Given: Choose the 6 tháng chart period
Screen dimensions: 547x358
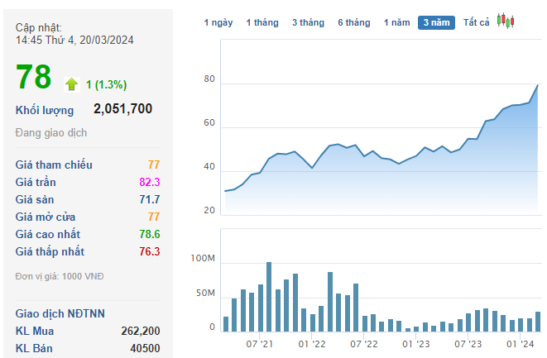Looking at the screenshot, I should click(x=353, y=23).
